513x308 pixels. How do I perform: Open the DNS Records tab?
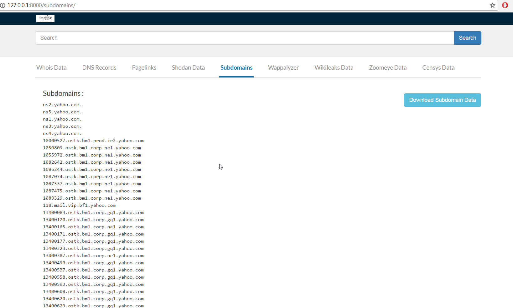[99, 67]
